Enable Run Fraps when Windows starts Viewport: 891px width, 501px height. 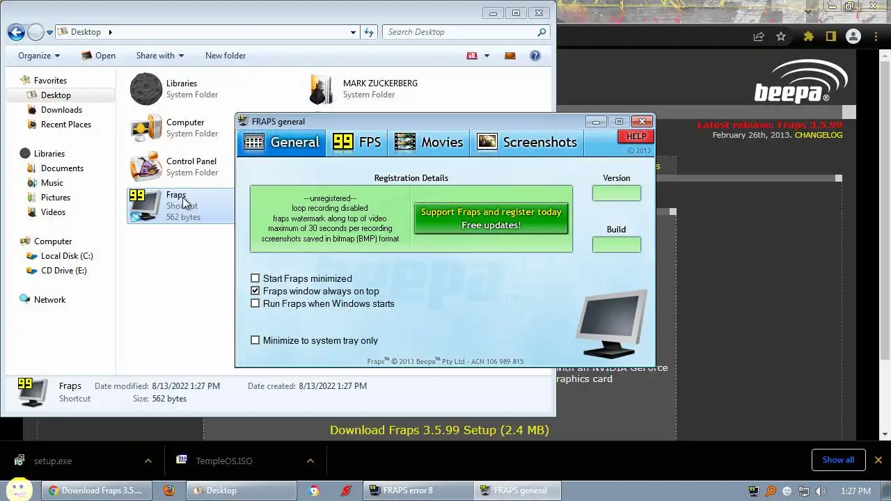click(x=255, y=303)
